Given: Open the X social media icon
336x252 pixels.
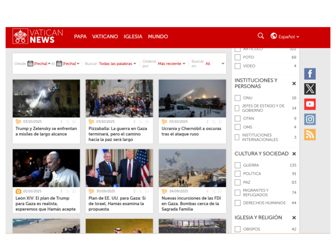Looking at the screenshot, I should (310, 89).
